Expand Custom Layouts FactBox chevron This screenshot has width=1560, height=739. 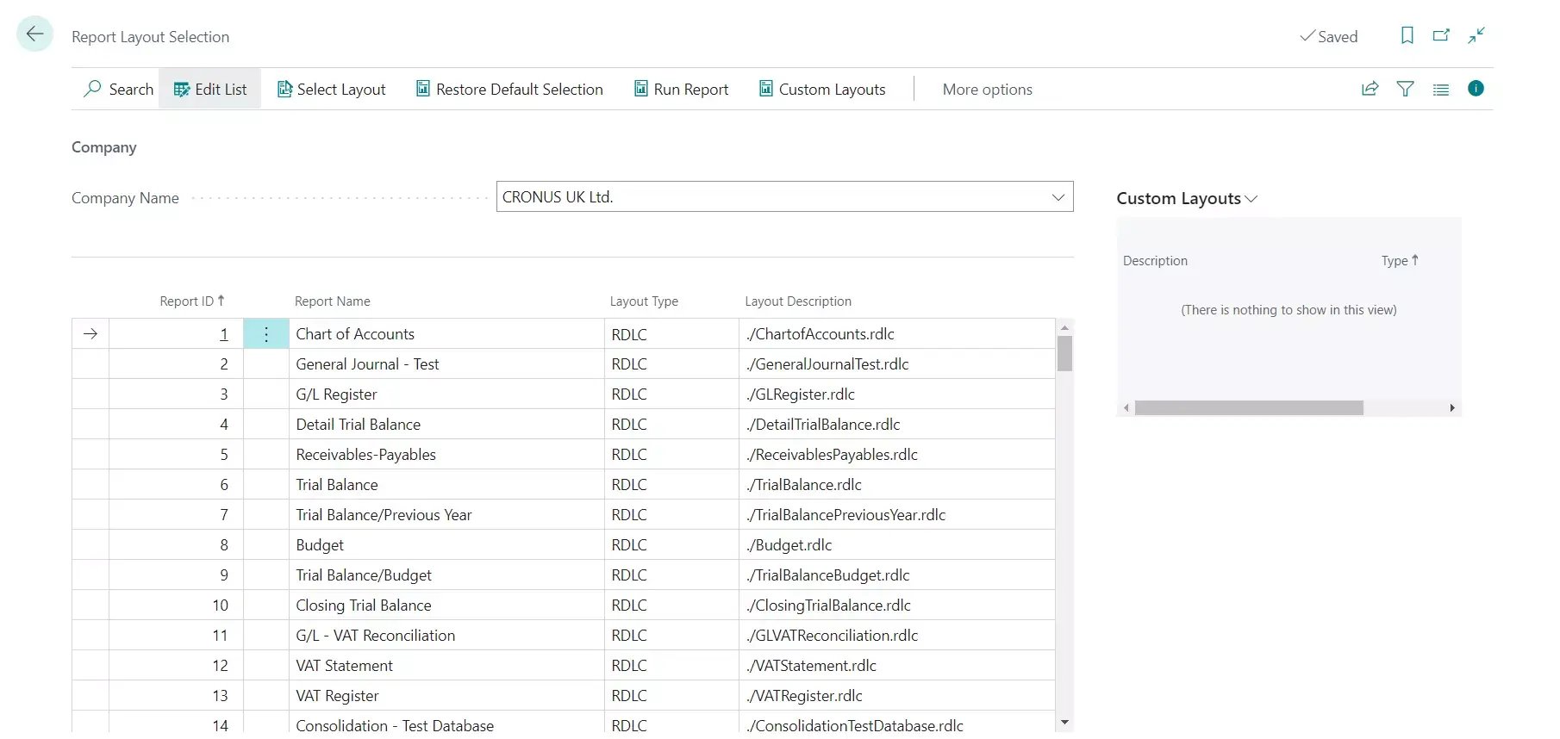[x=1251, y=199]
